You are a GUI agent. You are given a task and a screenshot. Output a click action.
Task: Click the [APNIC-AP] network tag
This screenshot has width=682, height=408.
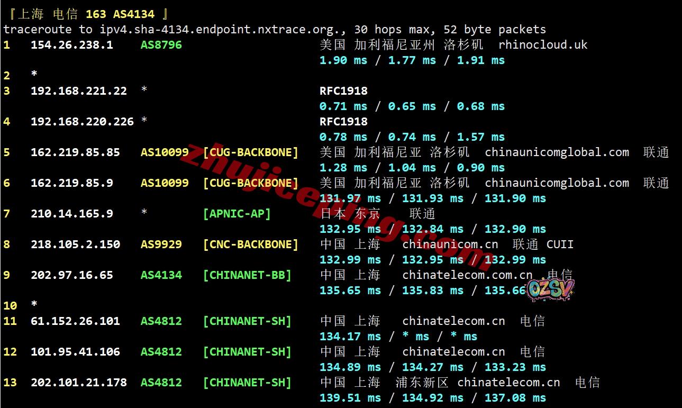[x=237, y=214]
